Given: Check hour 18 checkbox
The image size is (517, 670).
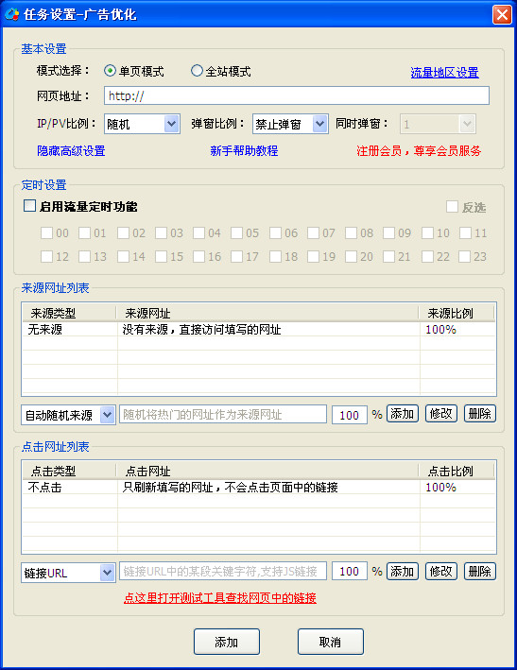Looking at the screenshot, I should click(x=276, y=256).
